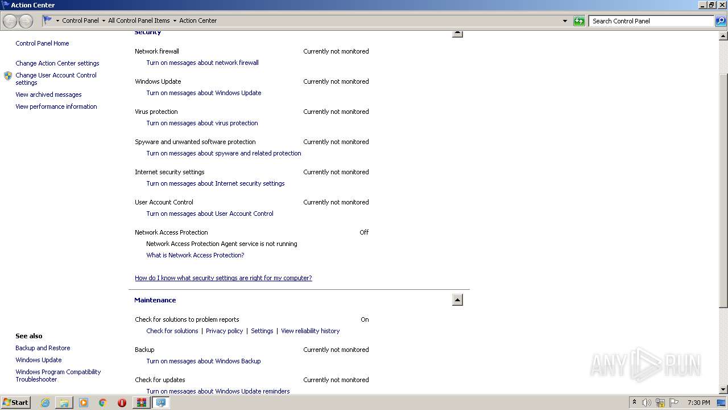The image size is (728, 410).
Task: Click the Back navigation arrow button
Action: point(10,21)
